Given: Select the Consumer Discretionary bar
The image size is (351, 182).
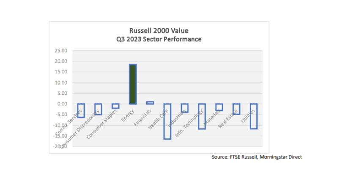Looking at the screenshot, I should (x=98, y=109).
